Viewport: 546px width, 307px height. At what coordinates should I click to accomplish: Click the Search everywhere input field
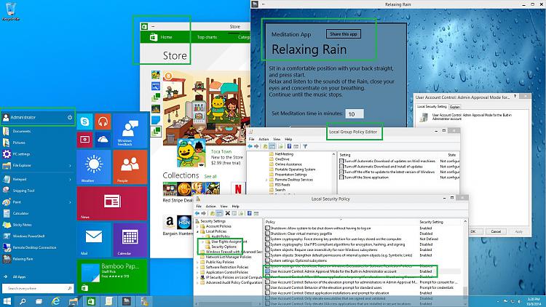tap(38, 289)
